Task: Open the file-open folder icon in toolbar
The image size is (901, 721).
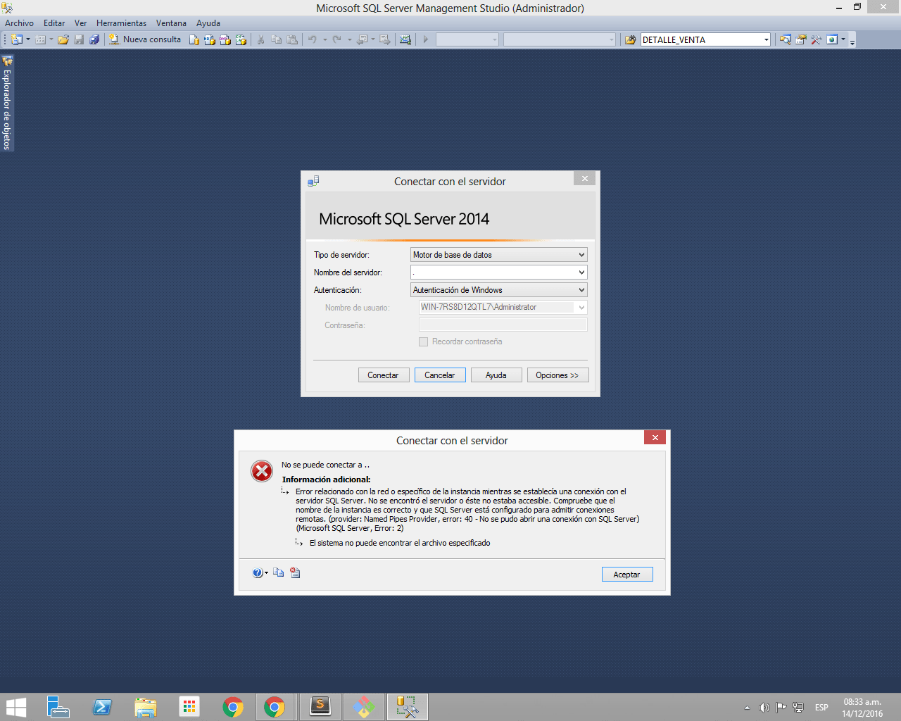Action: coord(63,39)
